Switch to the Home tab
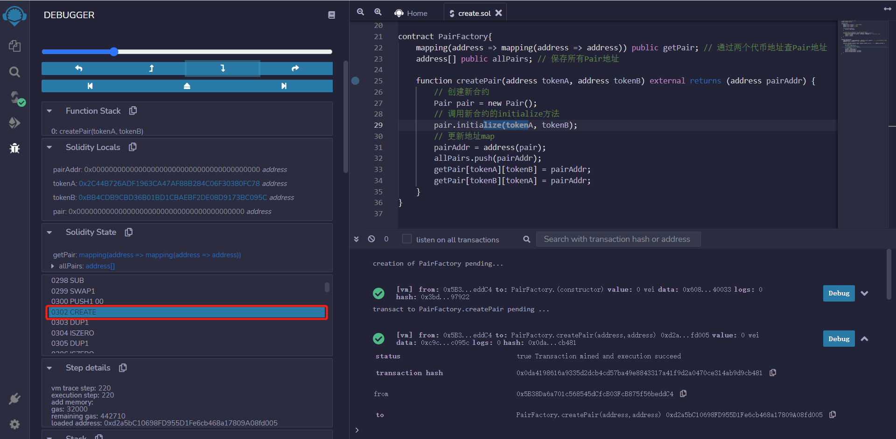Screen dimensions: 896x439 [411, 13]
